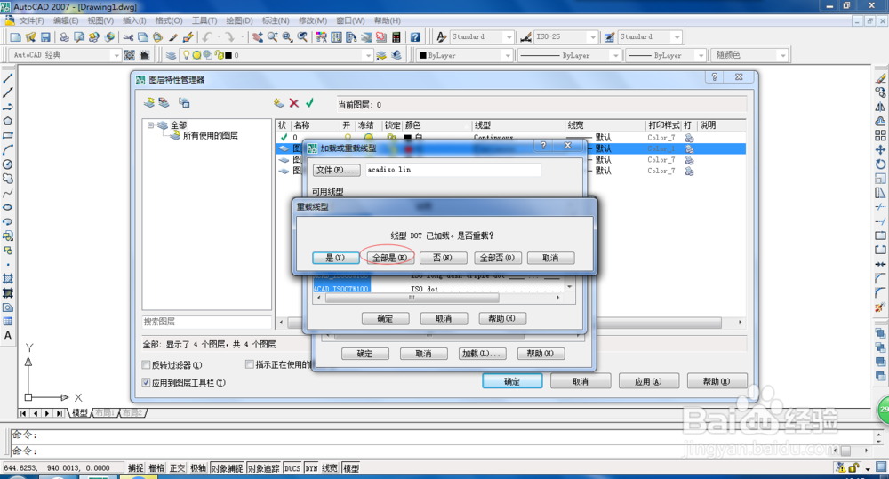Open 视图(V) menu
The height and width of the screenshot is (479, 889).
[x=100, y=20]
